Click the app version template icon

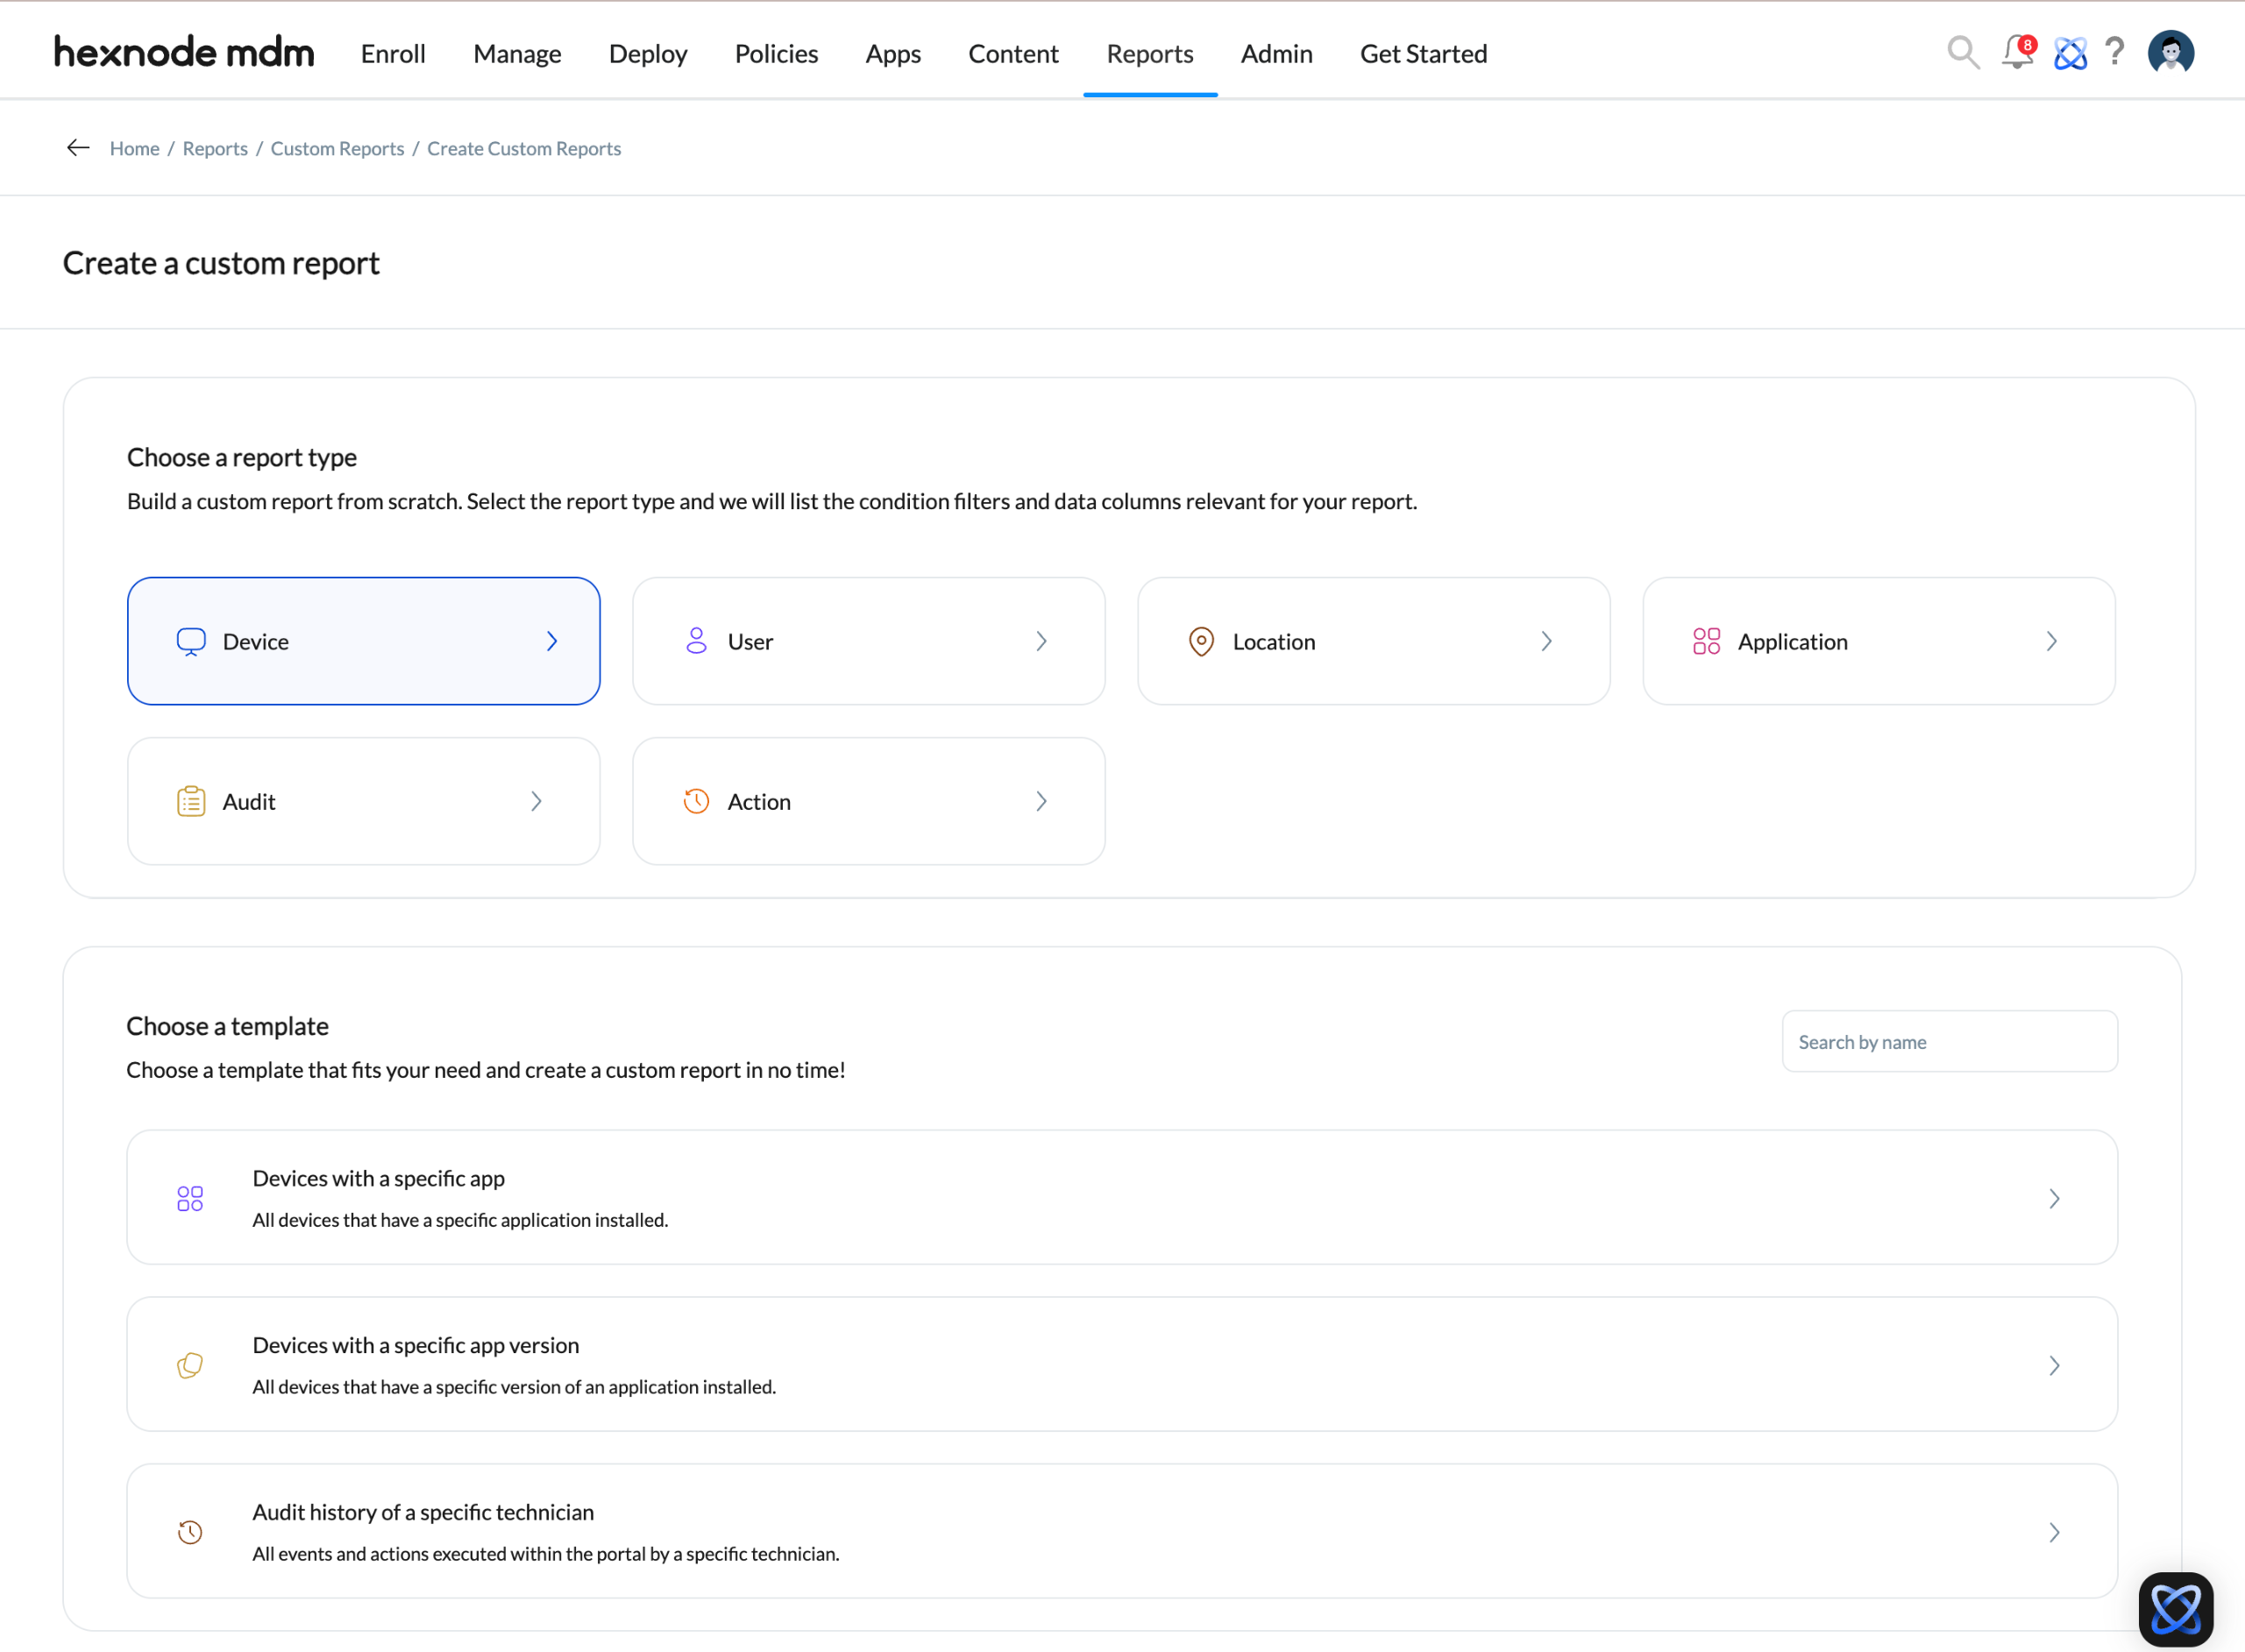click(x=190, y=1365)
